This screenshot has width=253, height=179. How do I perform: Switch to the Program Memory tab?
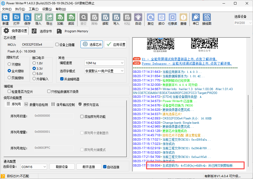(x=72, y=31)
